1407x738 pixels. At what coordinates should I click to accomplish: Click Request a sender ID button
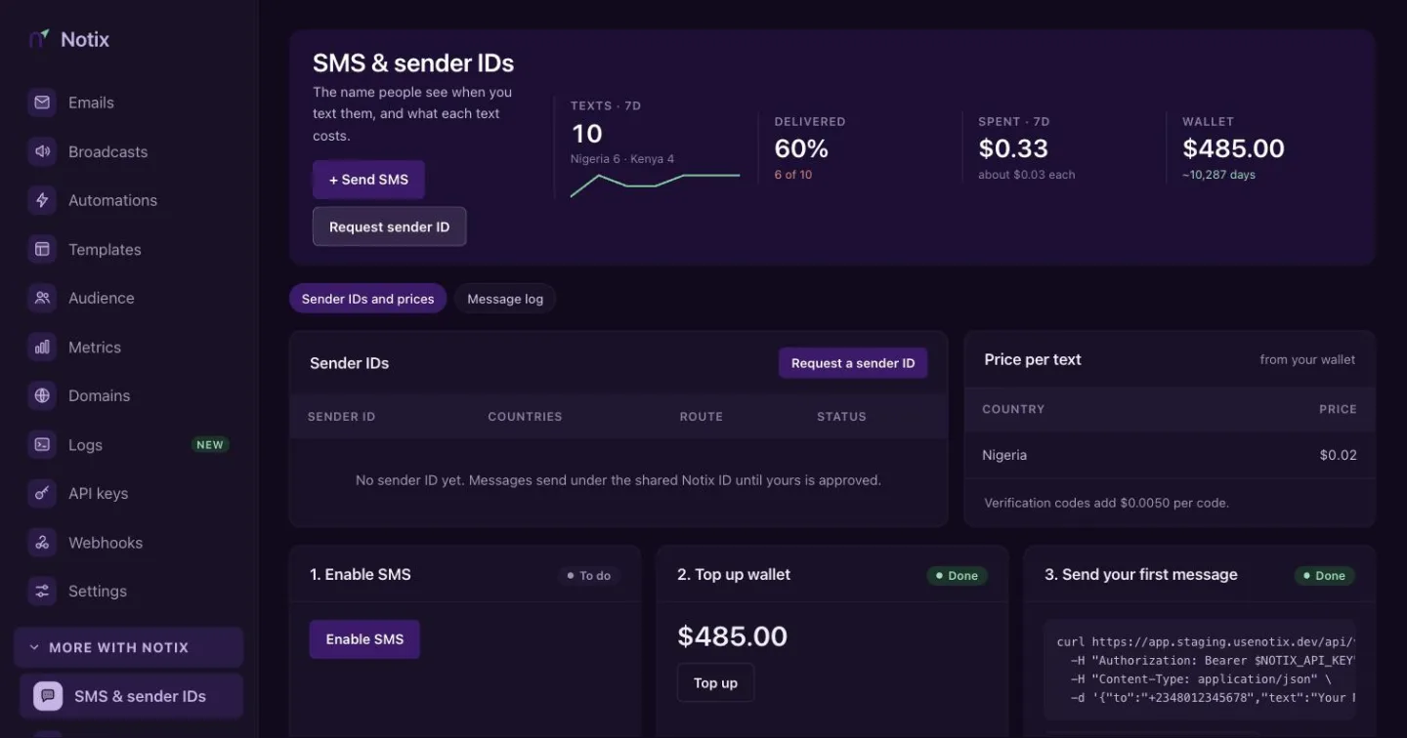pos(853,363)
